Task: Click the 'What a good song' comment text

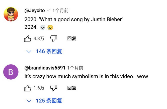Action: click(73, 20)
